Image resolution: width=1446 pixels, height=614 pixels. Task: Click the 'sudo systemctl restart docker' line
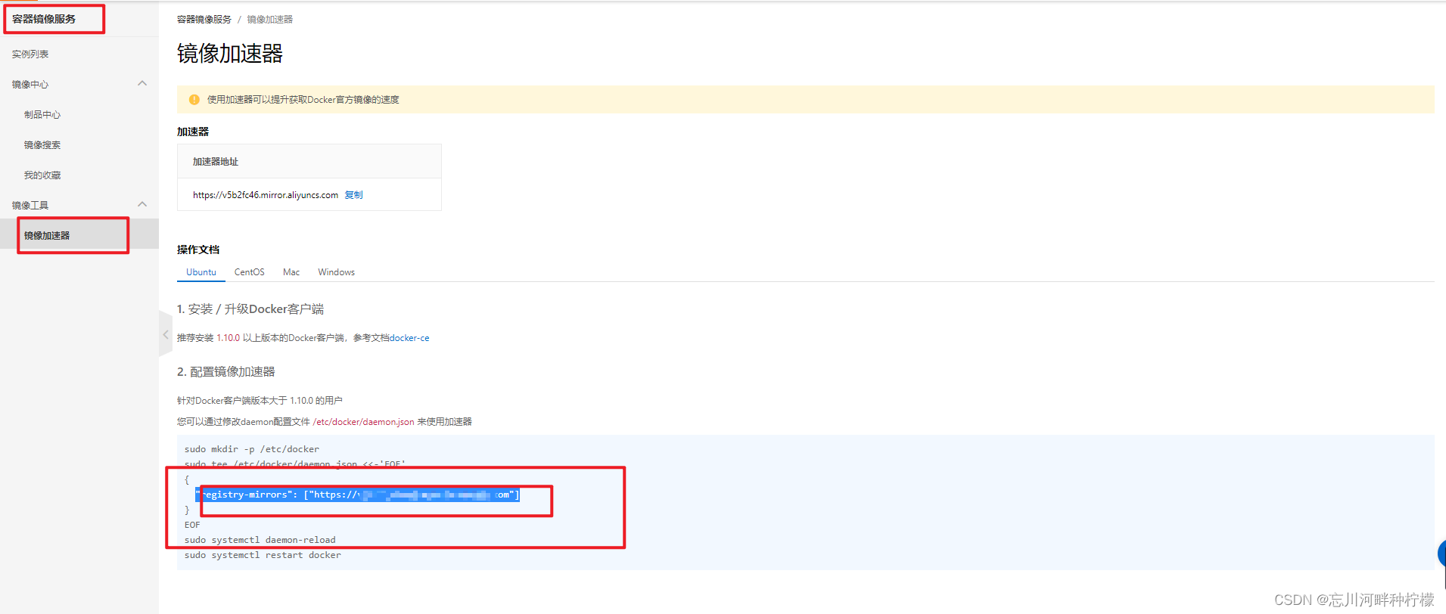click(x=263, y=555)
